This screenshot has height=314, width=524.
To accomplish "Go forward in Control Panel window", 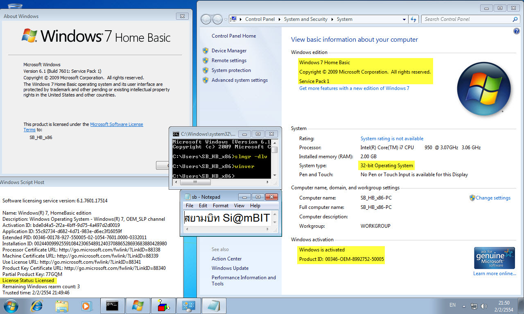I will coord(217,19).
